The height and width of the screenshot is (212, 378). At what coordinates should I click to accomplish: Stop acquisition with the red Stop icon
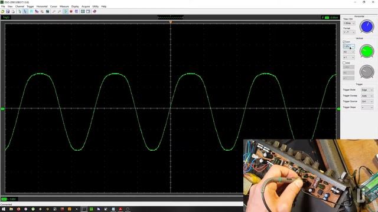coord(71,12)
